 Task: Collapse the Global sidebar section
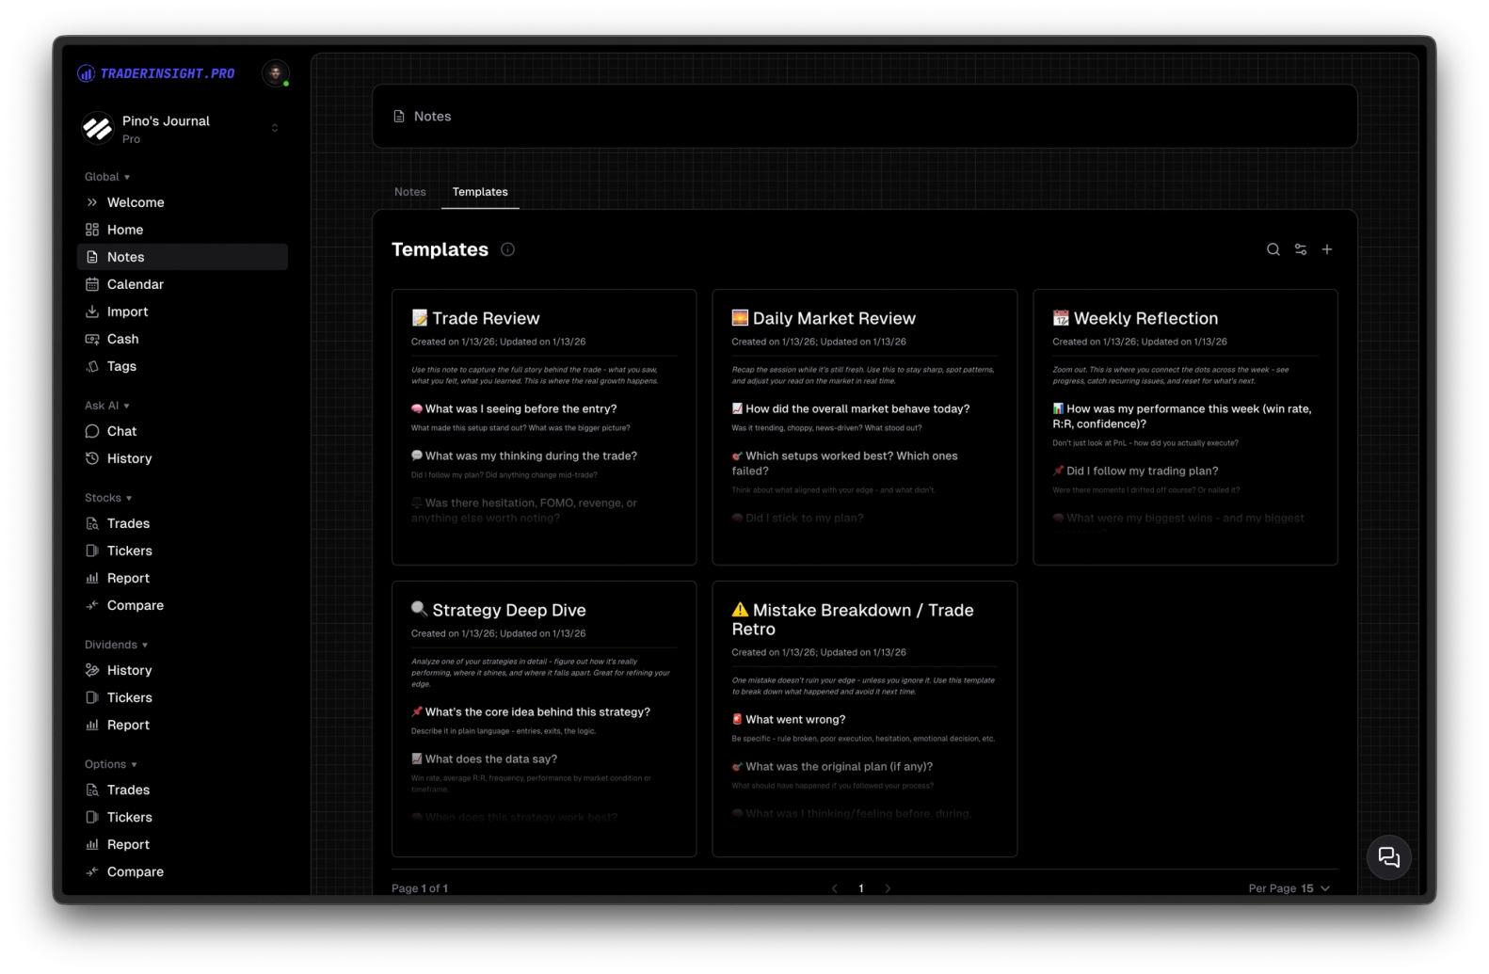point(107,177)
